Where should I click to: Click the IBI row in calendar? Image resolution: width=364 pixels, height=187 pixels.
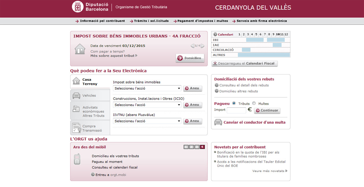(x=251, y=40)
